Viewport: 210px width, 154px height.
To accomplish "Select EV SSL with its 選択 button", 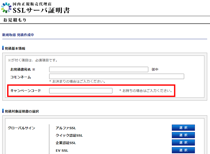I will pyautogui.click(x=183, y=150).
